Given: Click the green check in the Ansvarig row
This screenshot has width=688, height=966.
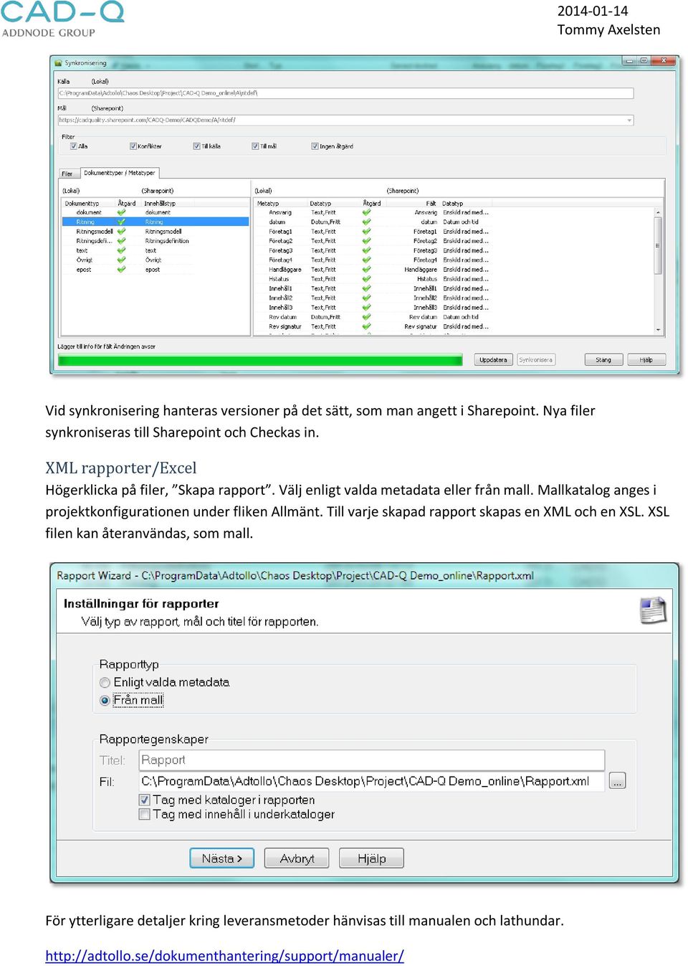Looking at the screenshot, I should (x=366, y=212).
